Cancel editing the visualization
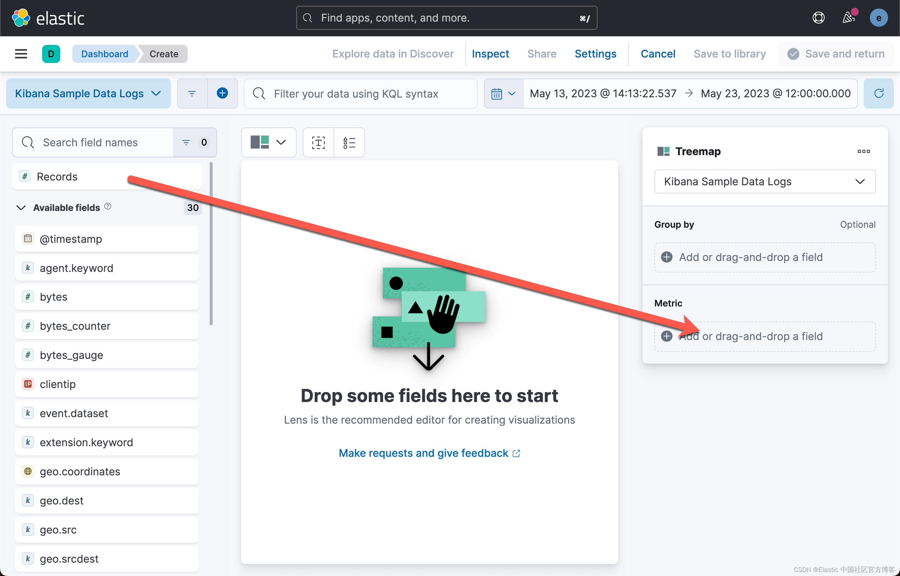Screen dimensions: 900x576 click(x=658, y=54)
